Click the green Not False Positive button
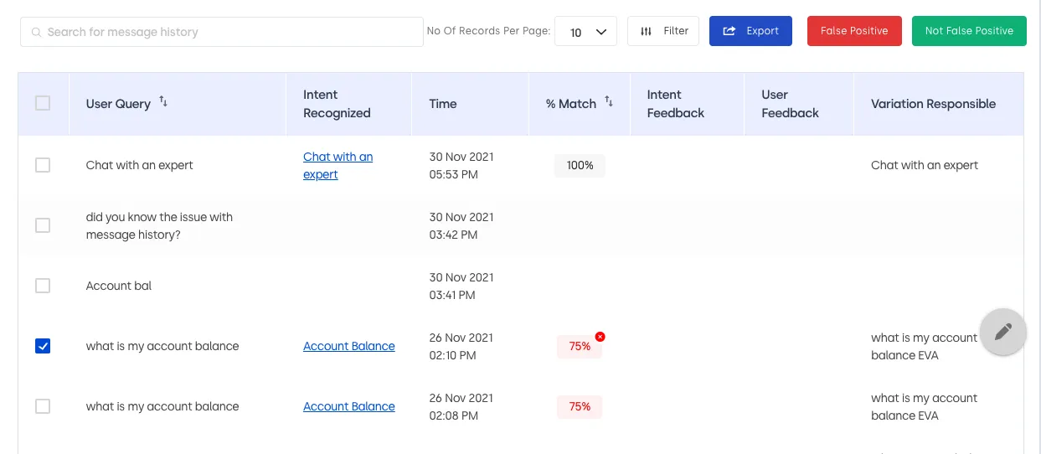The width and height of the screenshot is (1041, 454). (969, 31)
